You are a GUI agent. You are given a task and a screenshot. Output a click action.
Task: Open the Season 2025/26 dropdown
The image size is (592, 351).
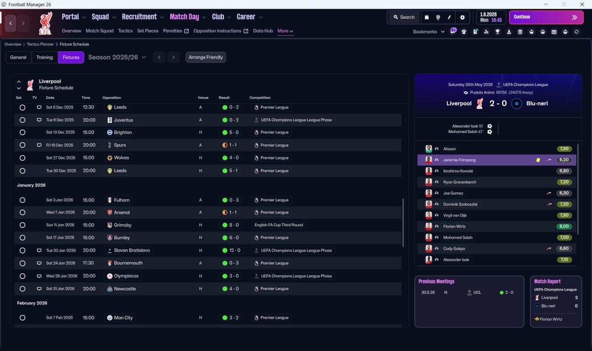117,57
